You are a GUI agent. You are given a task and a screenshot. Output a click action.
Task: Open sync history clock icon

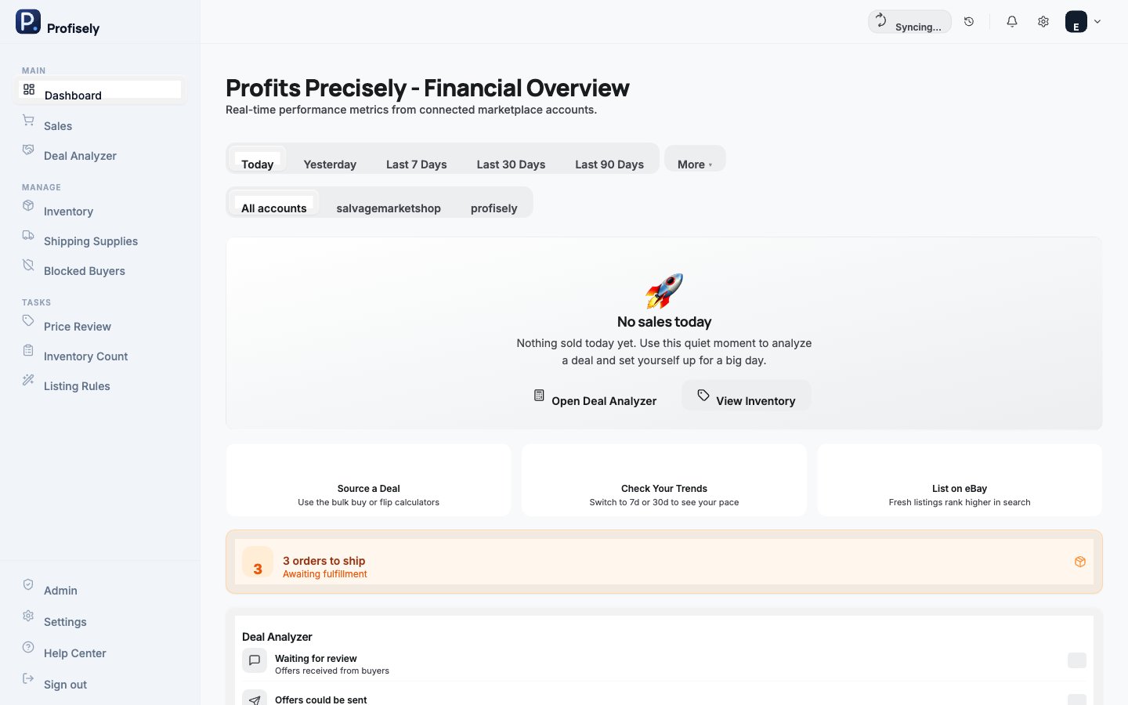tap(969, 22)
